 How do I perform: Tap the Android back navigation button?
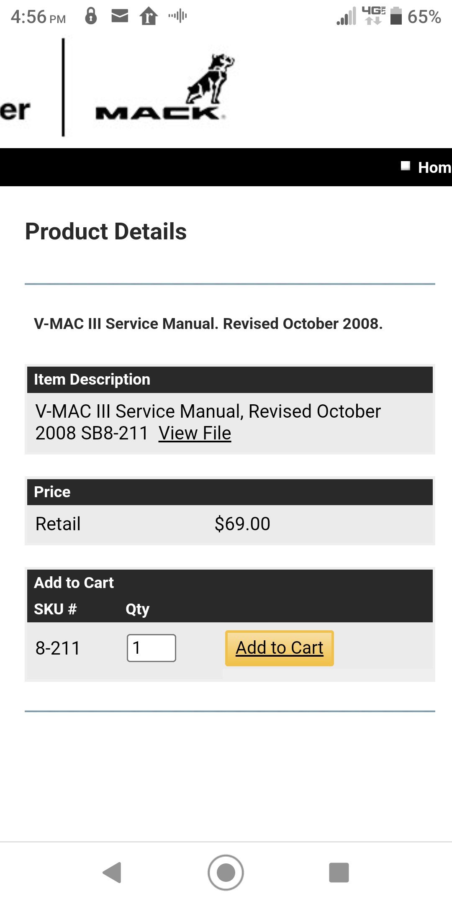pos(112,873)
